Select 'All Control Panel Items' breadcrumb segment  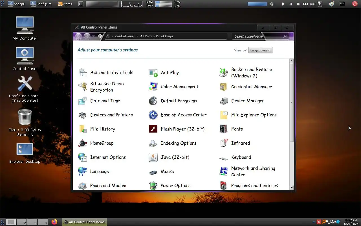[x=157, y=36]
